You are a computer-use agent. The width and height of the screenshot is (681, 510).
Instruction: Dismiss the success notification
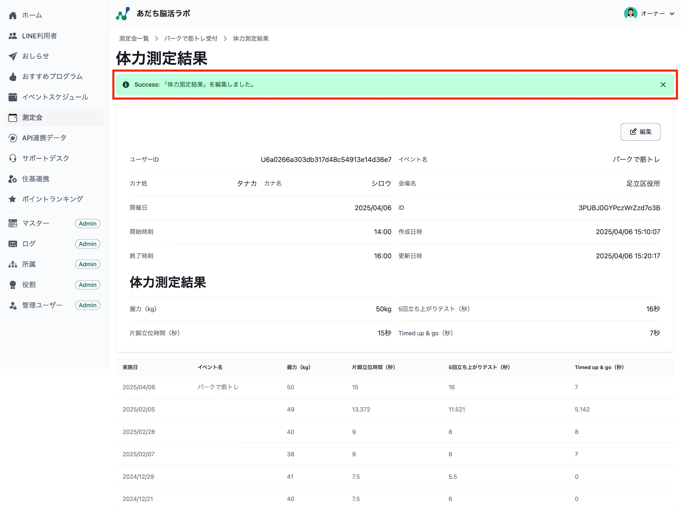(663, 85)
